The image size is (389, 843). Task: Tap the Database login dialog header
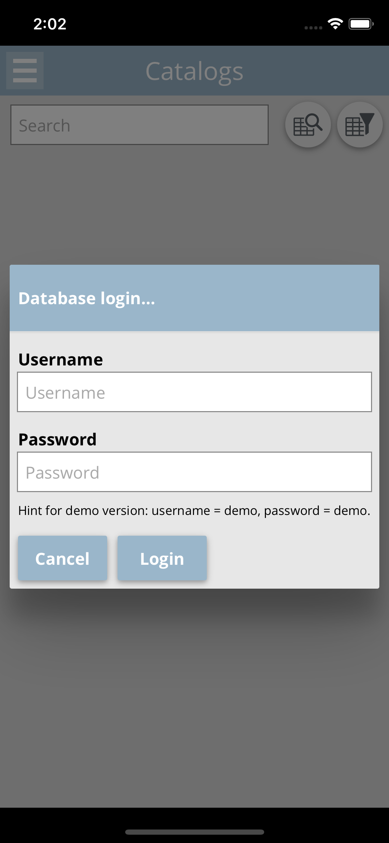[194, 298]
